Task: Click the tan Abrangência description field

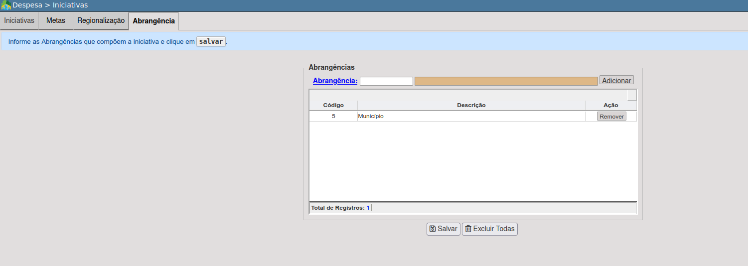Action: click(506, 81)
